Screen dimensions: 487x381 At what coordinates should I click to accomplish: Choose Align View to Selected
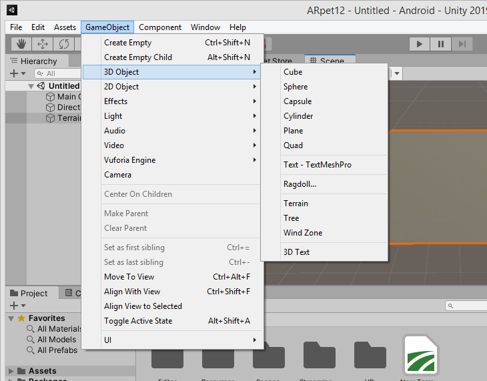click(172, 306)
